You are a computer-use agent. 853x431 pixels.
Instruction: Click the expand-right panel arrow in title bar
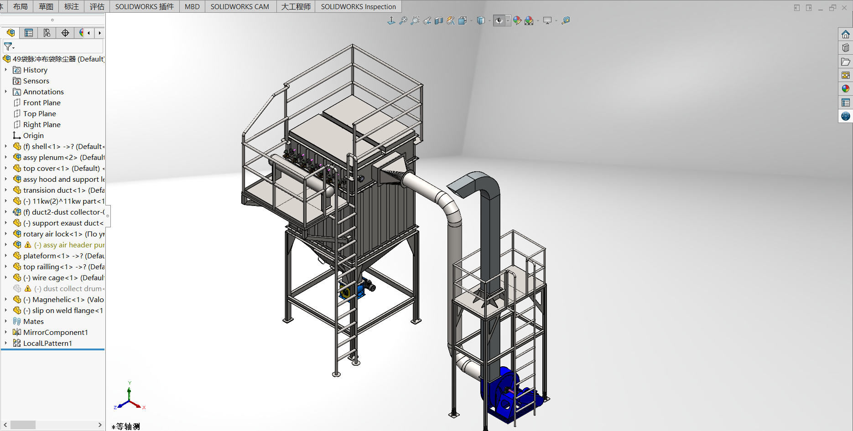[809, 8]
